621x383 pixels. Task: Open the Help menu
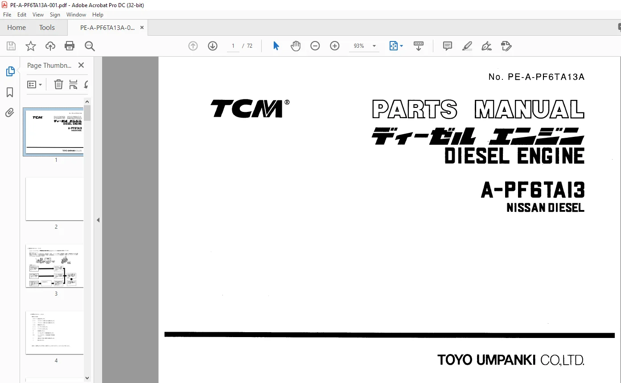click(98, 15)
